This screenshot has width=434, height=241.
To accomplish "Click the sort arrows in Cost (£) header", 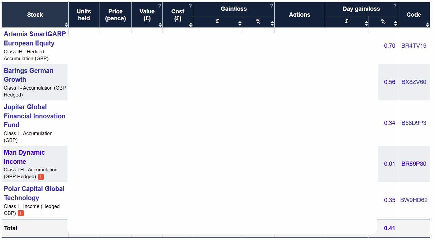I will pos(191,25).
